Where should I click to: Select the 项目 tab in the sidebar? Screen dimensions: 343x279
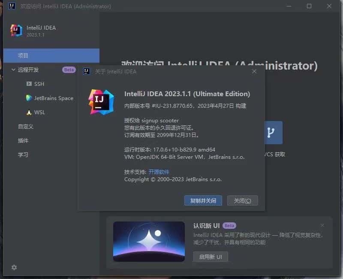click(51, 56)
